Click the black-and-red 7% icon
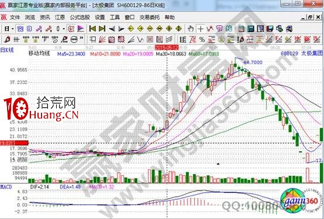Image resolution: width=324 pixels, height=219 pixels. pos(192,39)
